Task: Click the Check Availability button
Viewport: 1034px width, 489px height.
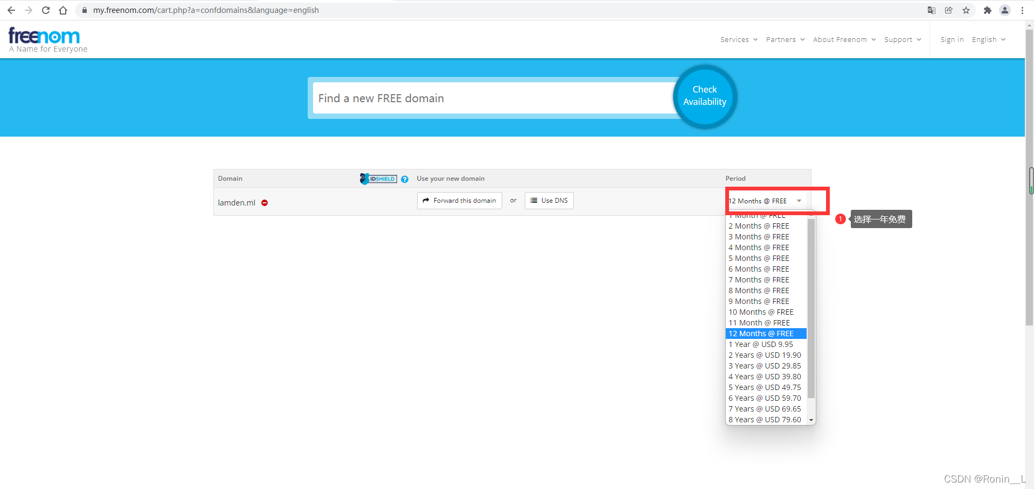Action: 705,96
